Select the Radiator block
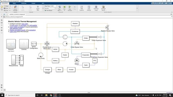The height and width of the screenshot is (97, 173). pos(75,23)
